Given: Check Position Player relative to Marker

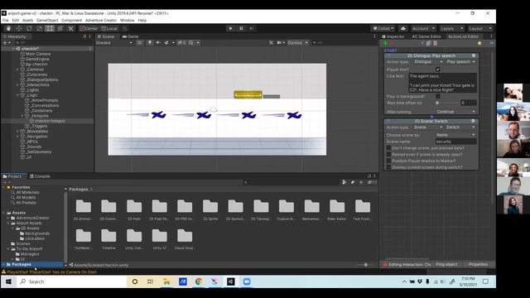Looking at the screenshot, I should click(388, 161).
